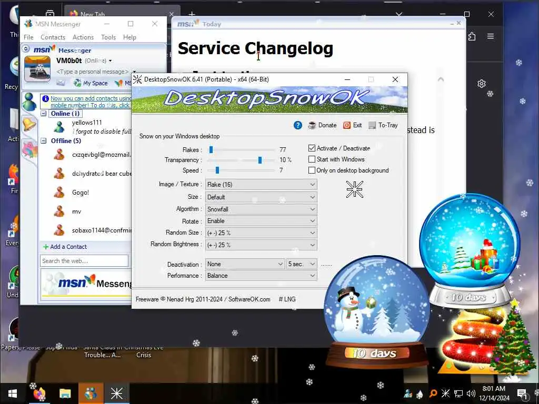Open the pink butterfly sidebar tab in Messenger
The width and height of the screenshot is (539, 404).
[29, 150]
